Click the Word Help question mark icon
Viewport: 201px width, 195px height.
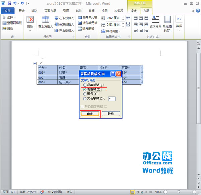[198, 11]
